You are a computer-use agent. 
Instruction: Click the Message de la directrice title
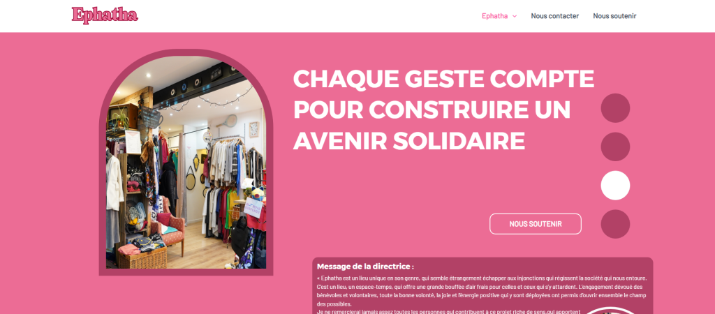[365, 267]
